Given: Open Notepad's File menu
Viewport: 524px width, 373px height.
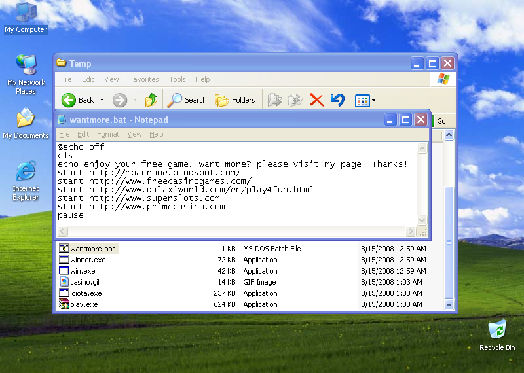Looking at the screenshot, I should pyautogui.click(x=64, y=134).
